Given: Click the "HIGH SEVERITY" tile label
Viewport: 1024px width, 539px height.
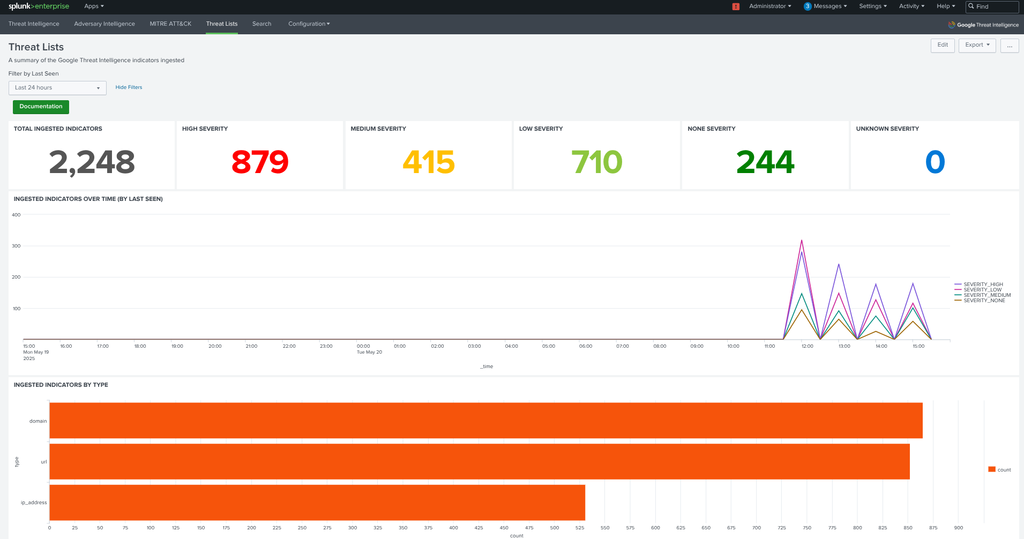Looking at the screenshot, I should 205,129.
